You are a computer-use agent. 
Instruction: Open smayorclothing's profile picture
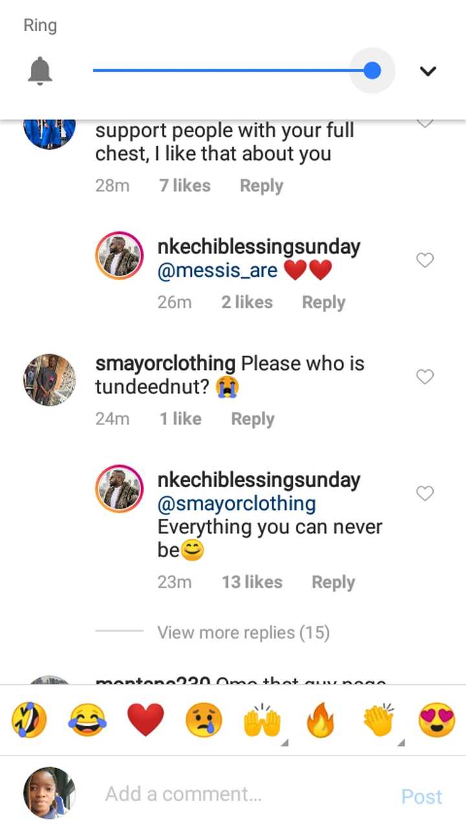[x=49, y=380]
